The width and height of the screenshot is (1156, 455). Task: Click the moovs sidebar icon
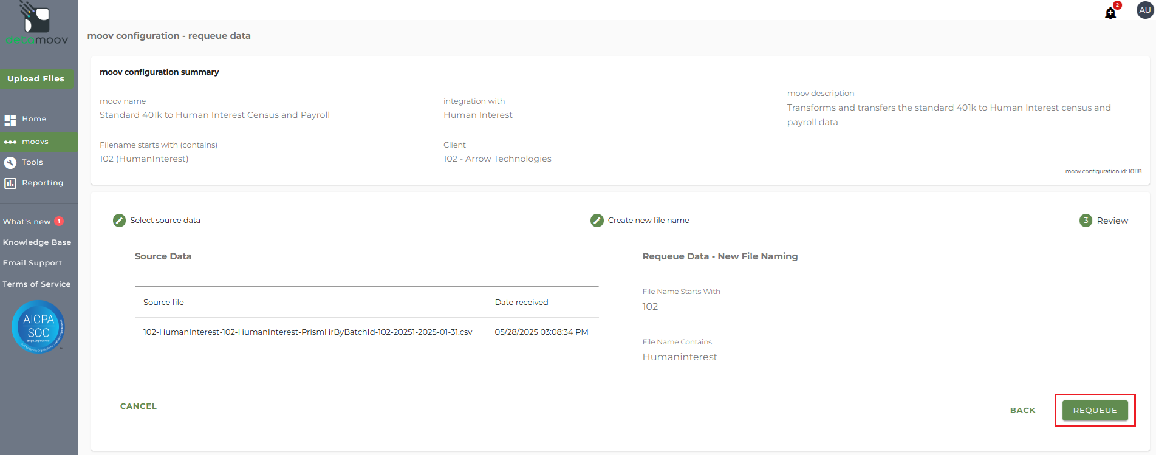pyautogui.click(x=10, y=142)
